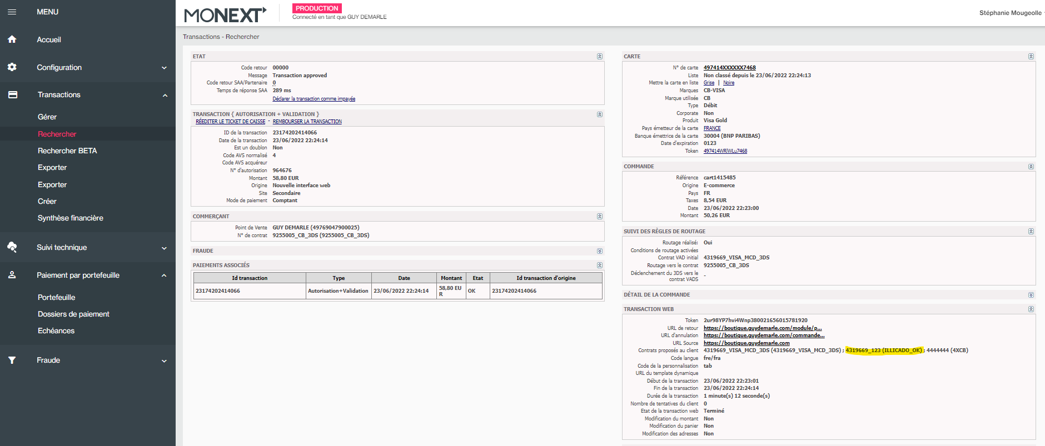
Task: Expand the FRAUDE panel
Action: pyautogui.click(x=599, y=251)
